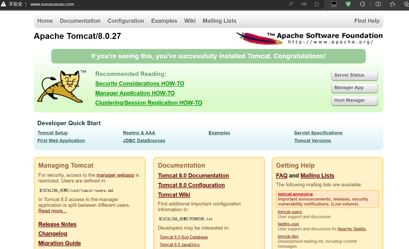Click the not-secure warning triangle icon

click(3, 4)
